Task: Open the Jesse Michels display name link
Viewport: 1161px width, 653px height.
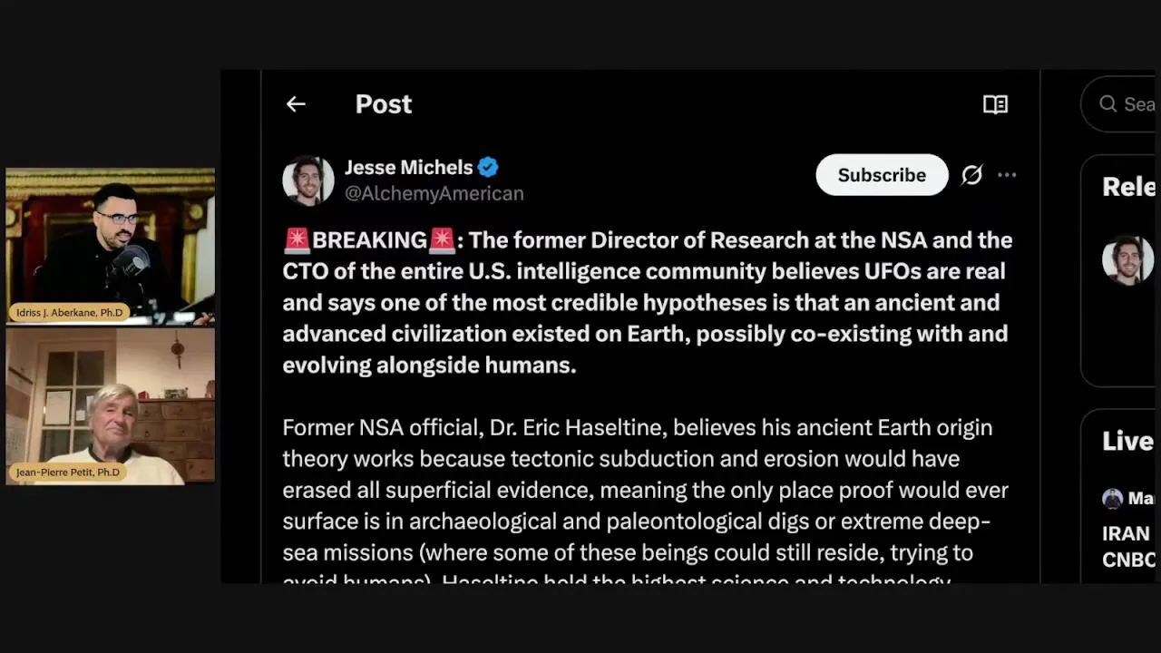Action: pos(408,168)
